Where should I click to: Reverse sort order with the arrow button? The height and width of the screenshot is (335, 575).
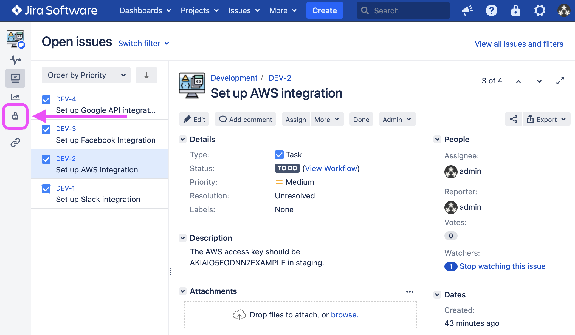pyautogui.click(x=146, y=75)
